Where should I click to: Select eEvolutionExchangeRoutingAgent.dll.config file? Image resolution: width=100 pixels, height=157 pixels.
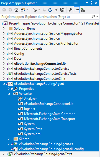pos(51,149)
